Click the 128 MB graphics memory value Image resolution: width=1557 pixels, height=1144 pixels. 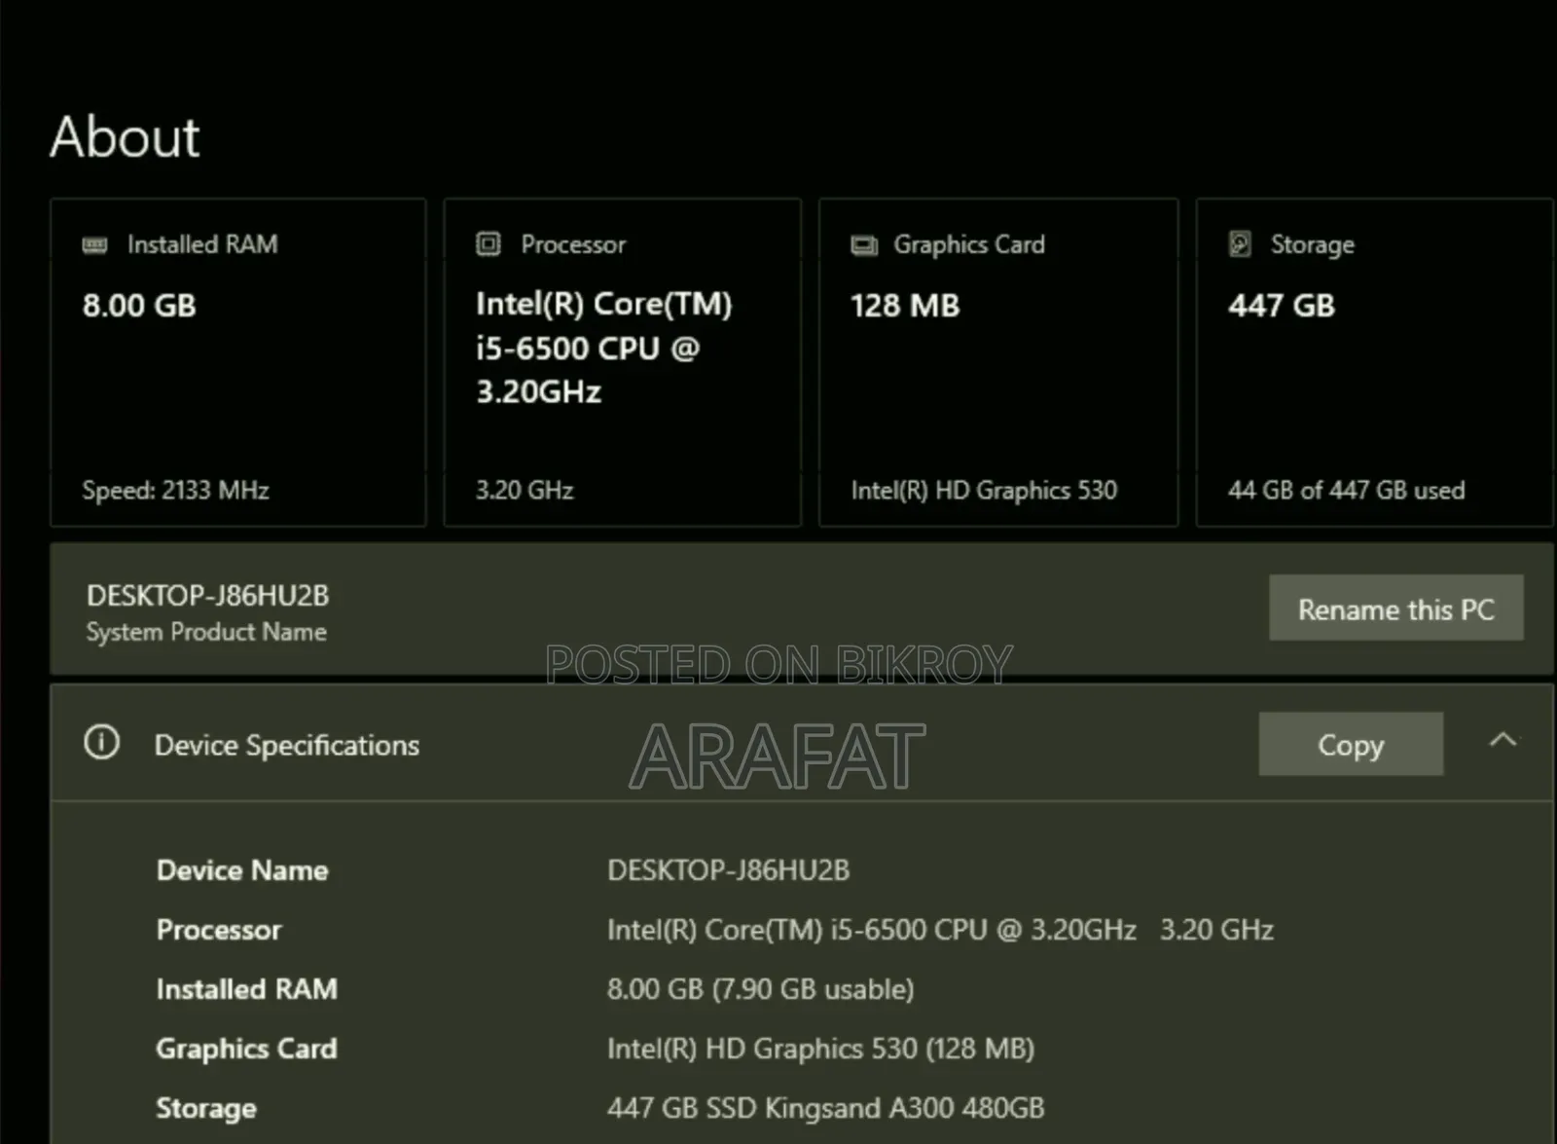[x=905, y=306]
